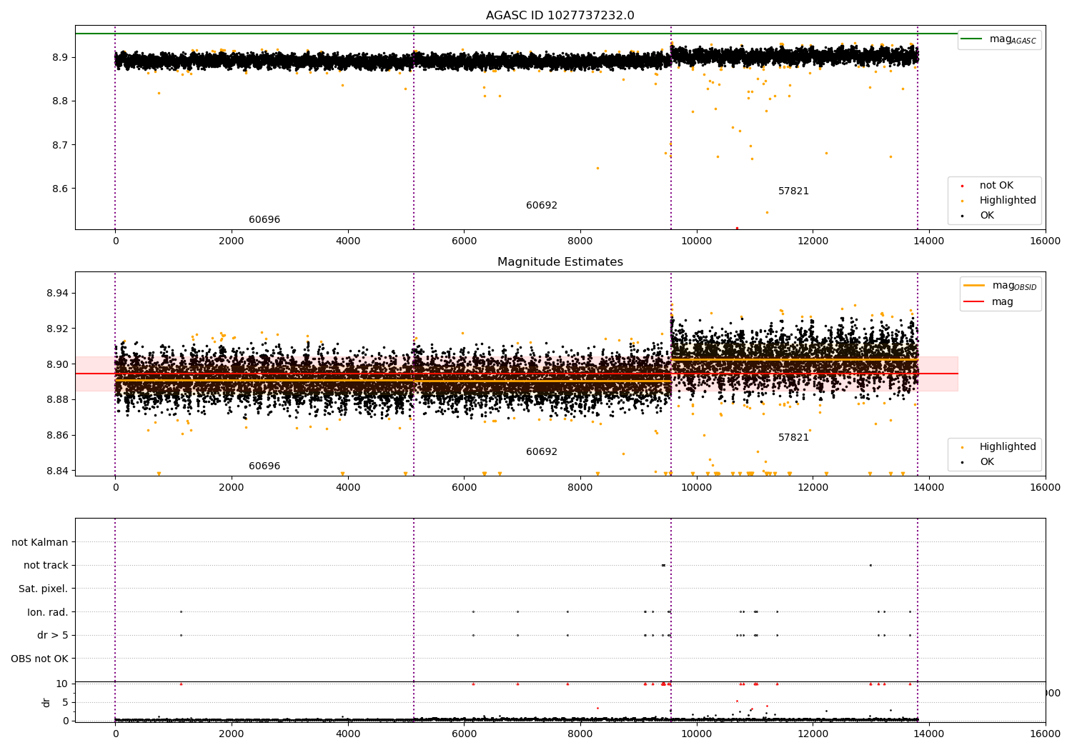Click y-axis tick 8.6 in AGASC ID plot
The width and height of the screenshot is (1072, 750).
(59, 189)
